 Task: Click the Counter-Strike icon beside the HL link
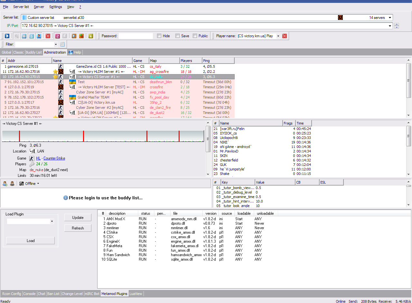32,158
